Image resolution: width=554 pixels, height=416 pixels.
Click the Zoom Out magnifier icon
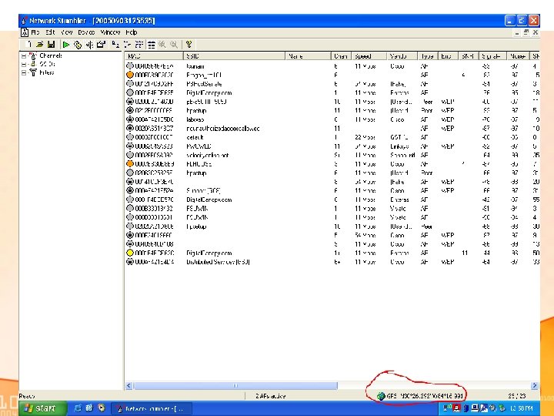point(174,45)
